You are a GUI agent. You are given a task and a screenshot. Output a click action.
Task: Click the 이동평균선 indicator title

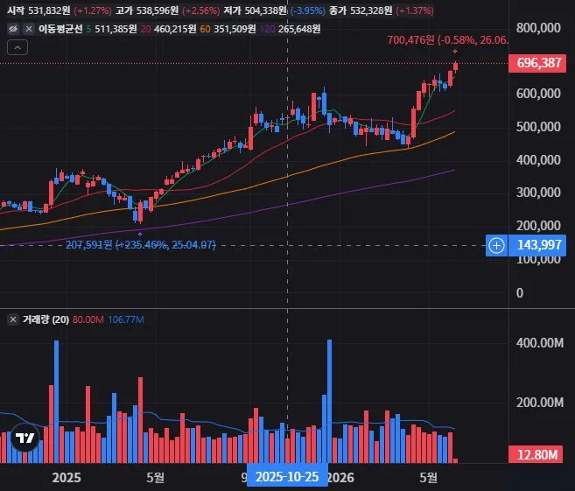pyautogui.click(x=60, y=29)
